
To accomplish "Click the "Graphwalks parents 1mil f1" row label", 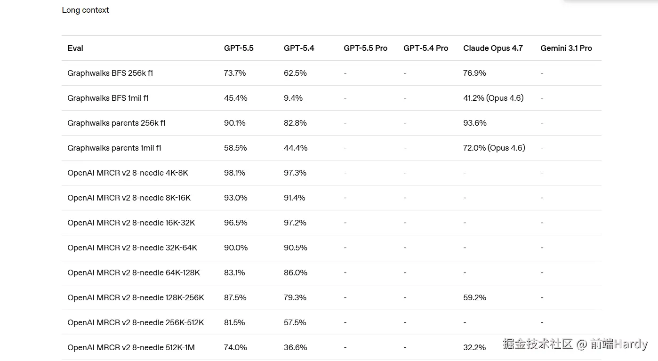I will tap(114, 148).
